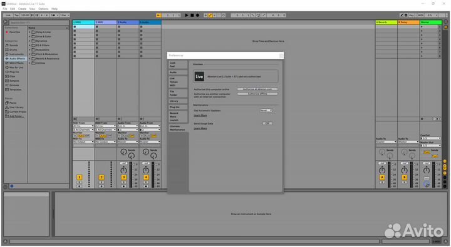Image resolution: width=451 pixels, height=247 pixels.
Task: Switch to Look Feel preferences tab
Action: coord(178,64)
